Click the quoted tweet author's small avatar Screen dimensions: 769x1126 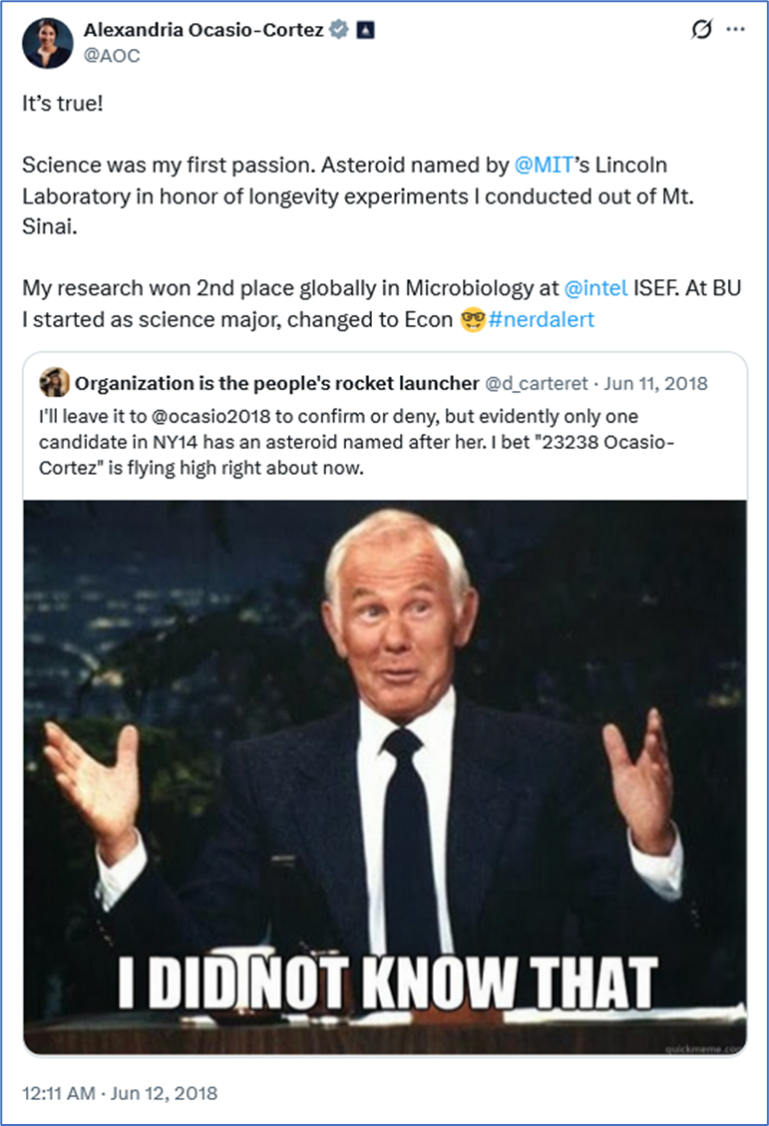tap(55, 382)
